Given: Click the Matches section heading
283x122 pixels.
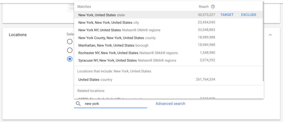Looking at the screenshot, I should tap(84, 7).
